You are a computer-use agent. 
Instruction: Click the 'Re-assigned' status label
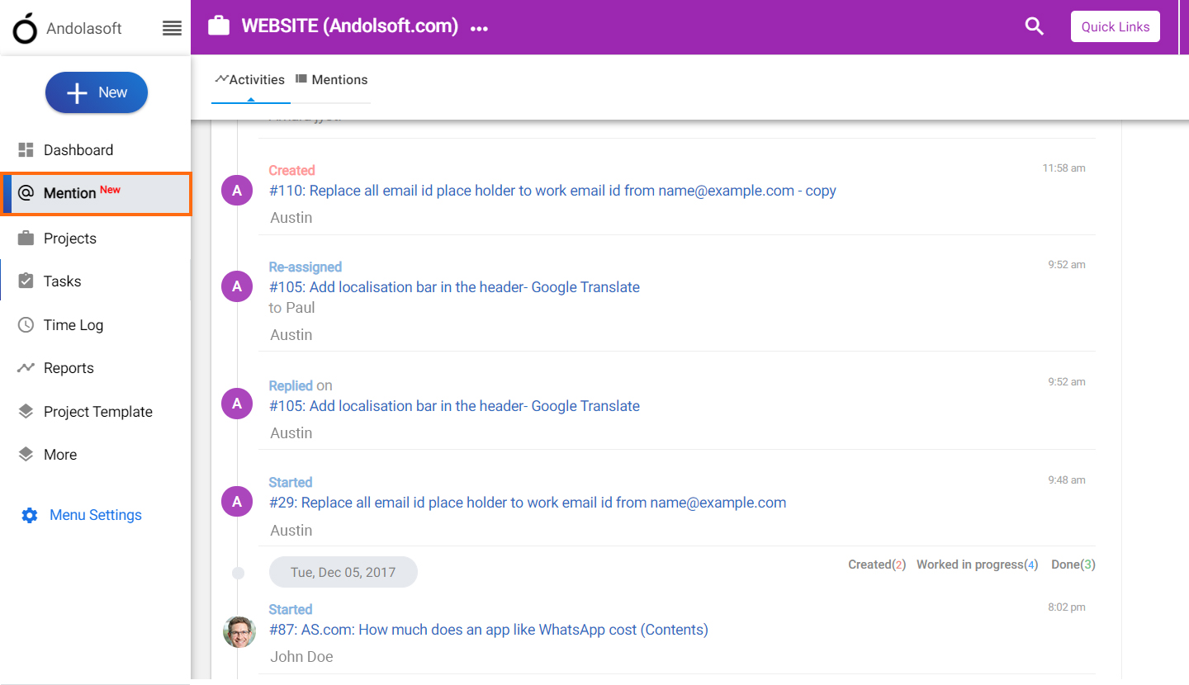pyautogui.click(x=306, y=267)
